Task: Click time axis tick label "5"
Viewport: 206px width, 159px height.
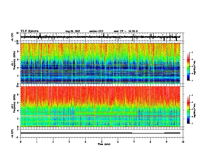Action: [x=102, y=142]
